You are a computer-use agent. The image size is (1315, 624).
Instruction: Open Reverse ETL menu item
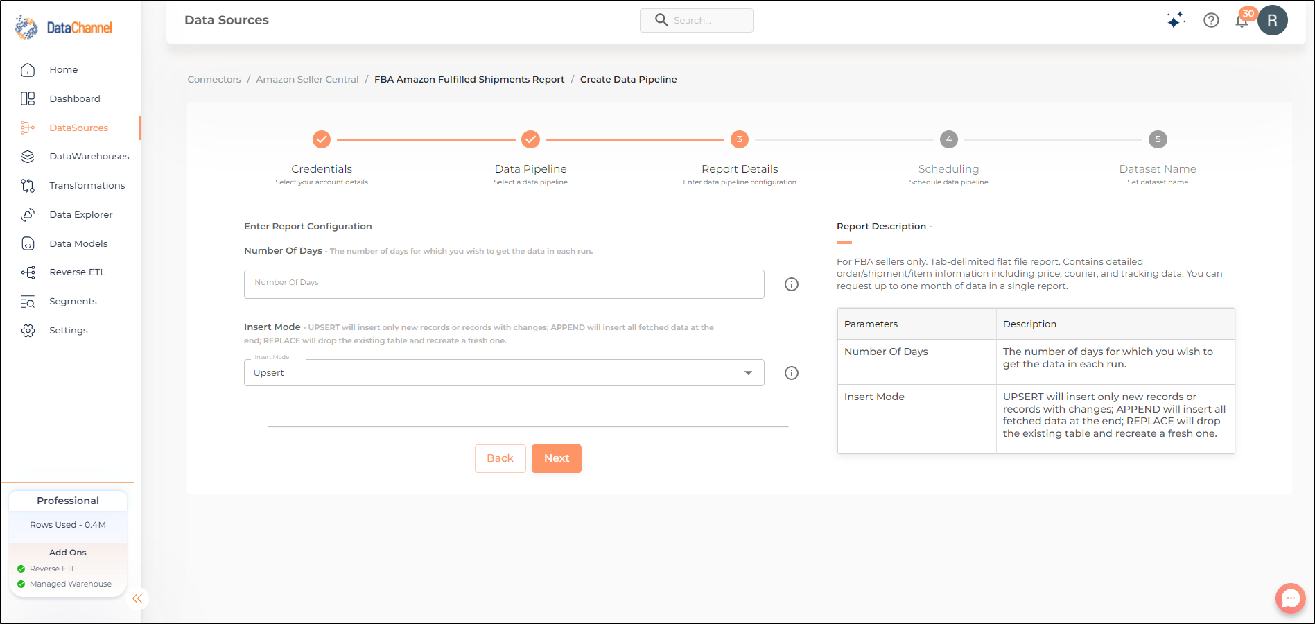tap(78, 272)
